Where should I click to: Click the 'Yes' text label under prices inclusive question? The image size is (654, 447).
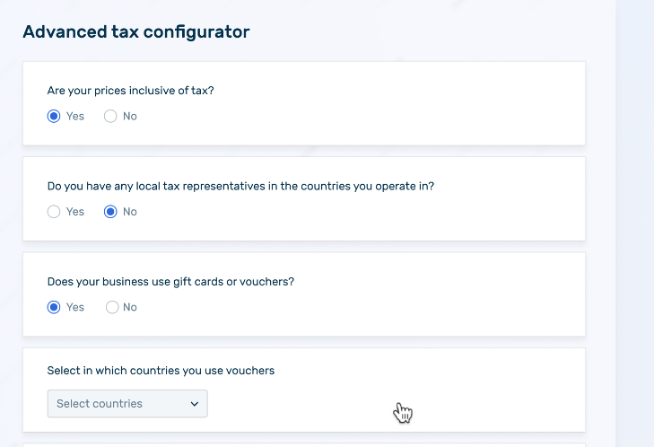75,117
